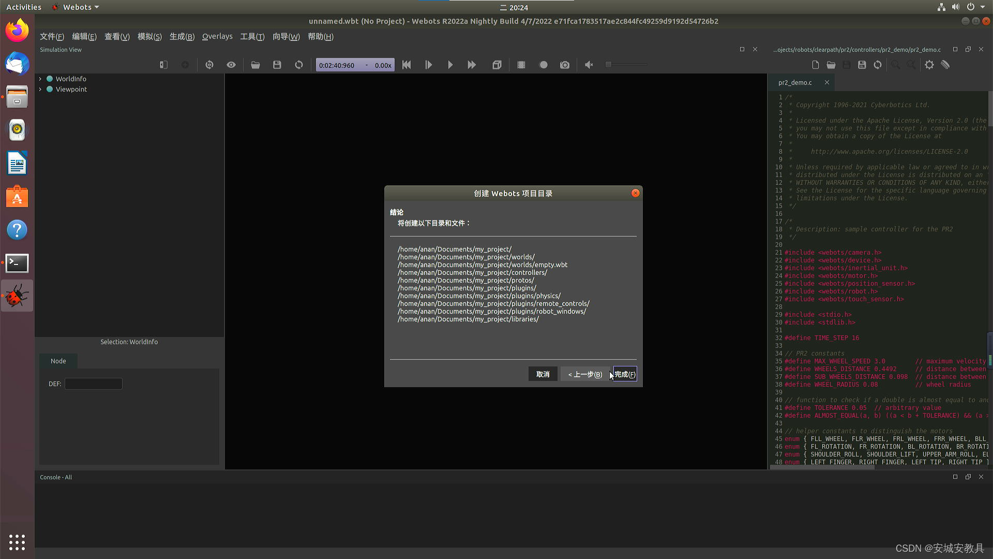Open the 编辑(E) menu

(84, 36)
